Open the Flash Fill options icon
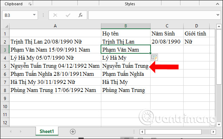Screen dimensions: 223x139 tap(154, 57)
